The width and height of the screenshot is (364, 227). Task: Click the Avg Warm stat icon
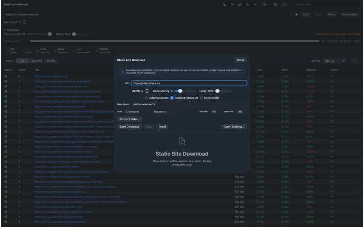pos(56,51)
